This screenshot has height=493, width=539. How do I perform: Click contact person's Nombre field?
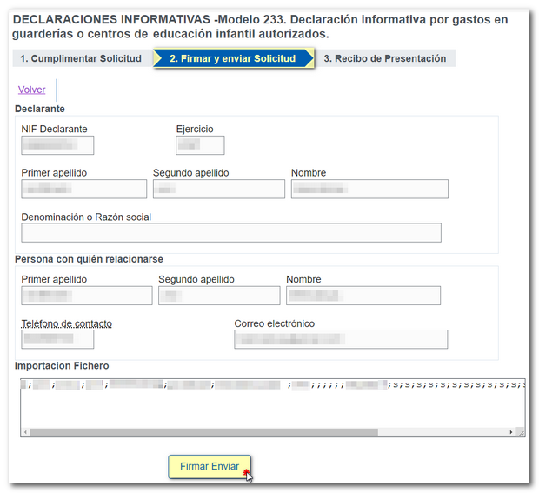(363, 296)
